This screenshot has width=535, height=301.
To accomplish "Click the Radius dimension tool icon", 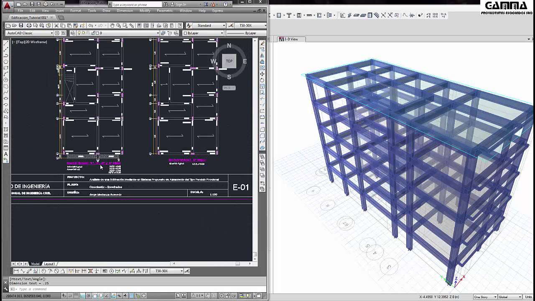I will (43, 271).
